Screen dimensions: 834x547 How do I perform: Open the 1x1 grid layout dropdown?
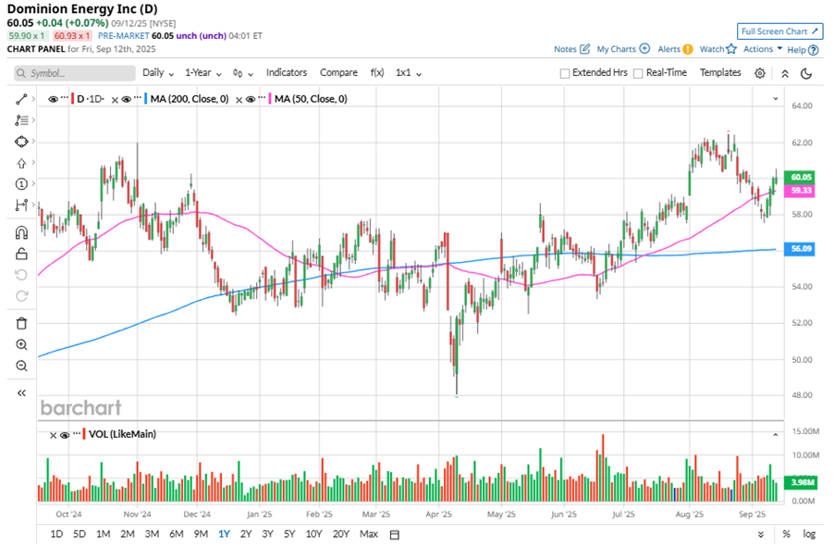click(x=409, y=73)
